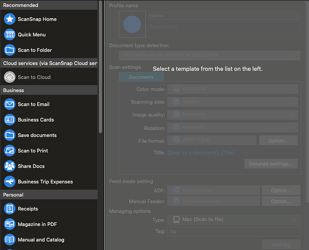Pick the Business Trip Expenses airplane icon
This screenshot has height=250, width=309.
pos(10,181)
